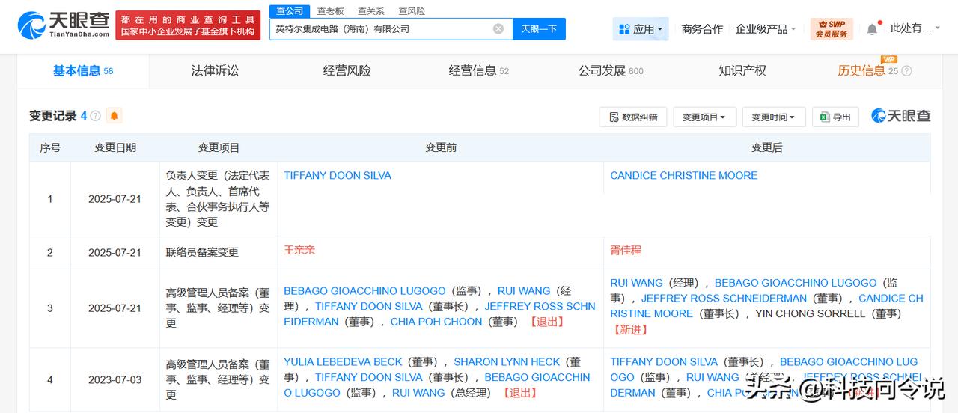
Task: Click the help question mark beside 变更记录
Action: (96, 116)
